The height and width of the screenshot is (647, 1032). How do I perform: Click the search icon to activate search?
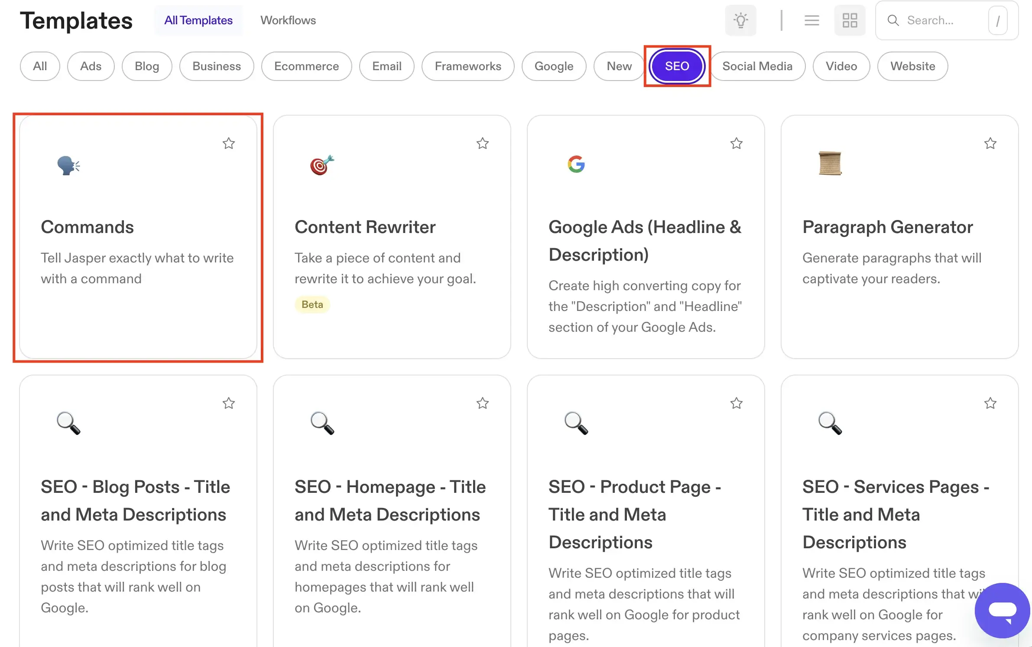[x=892, y=20]
